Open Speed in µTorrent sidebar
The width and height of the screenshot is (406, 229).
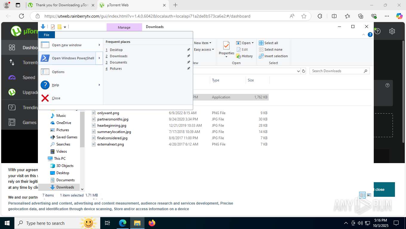click(20, 78)
